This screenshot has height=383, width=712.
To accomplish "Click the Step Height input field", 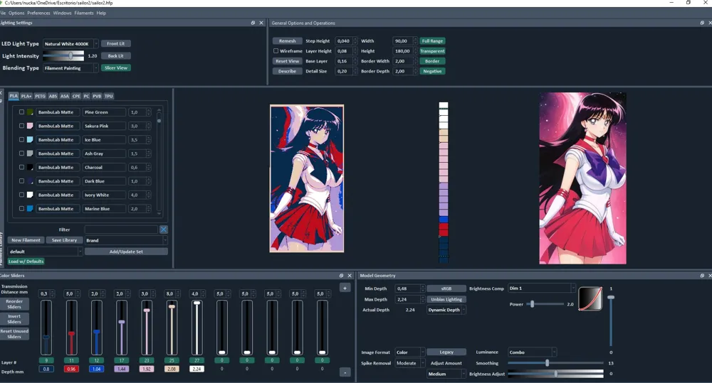I will (344, 41).
